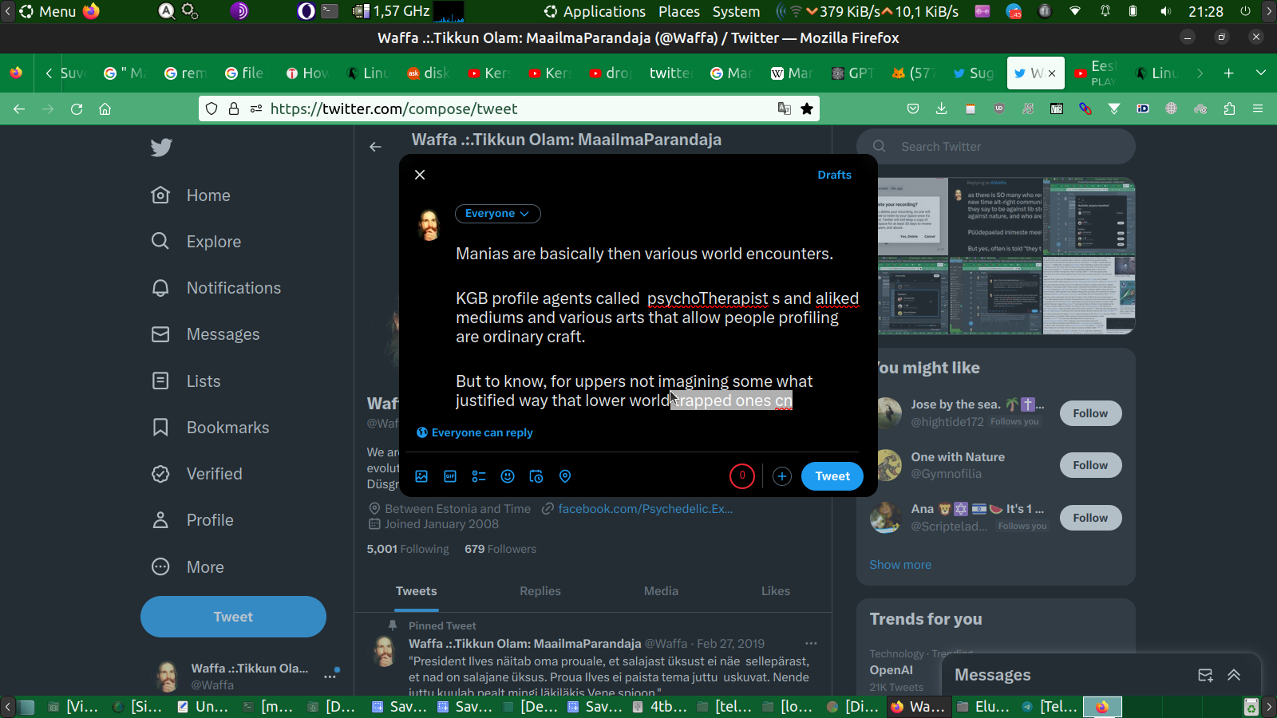Add another tweet to the thread
Image resolution: width=1277 pixels, height=718 pixels.
[782, 476]
